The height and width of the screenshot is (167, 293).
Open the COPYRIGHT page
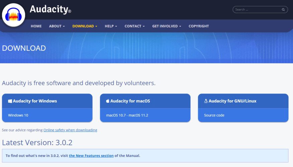(199, 26)
